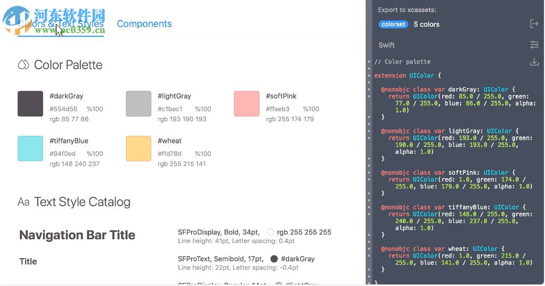Switch to the Components tab

(144, 24)
